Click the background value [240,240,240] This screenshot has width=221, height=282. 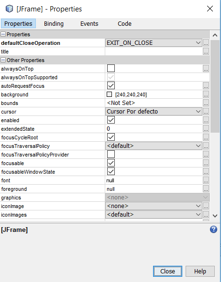point(131,94)
